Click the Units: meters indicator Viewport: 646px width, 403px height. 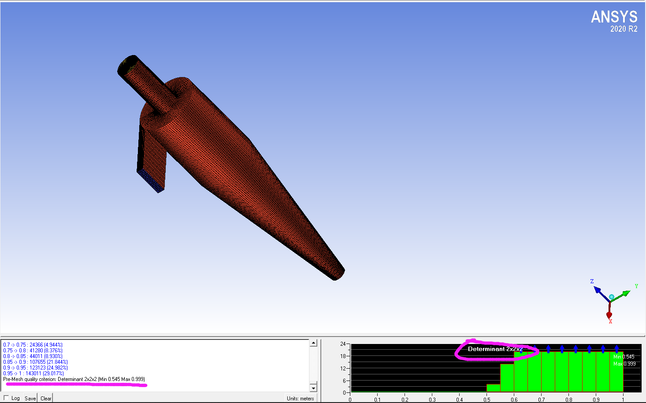(x=301, y=398)
